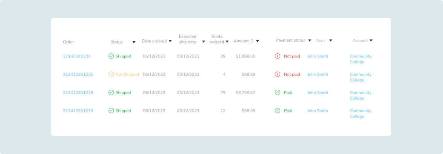Click the Shipped checkmark icon for order 32142341234
The image size is (443, 154).
coord(111,56)
